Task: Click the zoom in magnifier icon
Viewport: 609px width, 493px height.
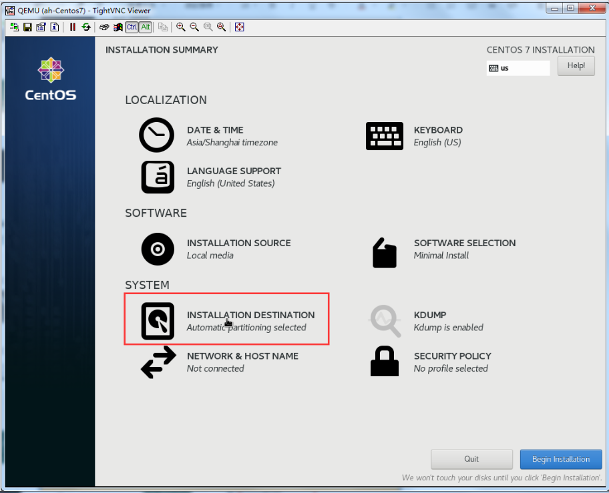Action: (181, 27)
